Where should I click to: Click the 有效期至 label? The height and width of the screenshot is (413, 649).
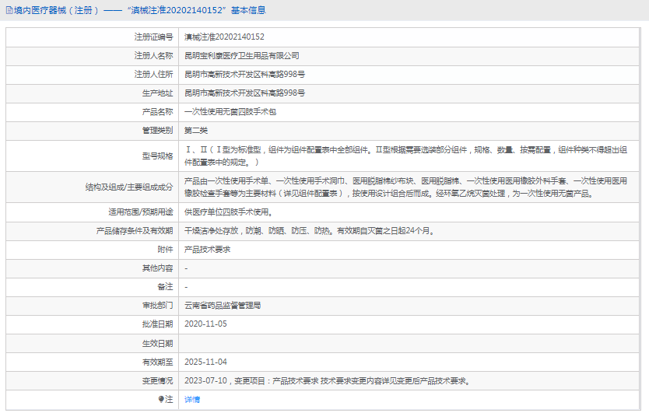tap(157, 362)
